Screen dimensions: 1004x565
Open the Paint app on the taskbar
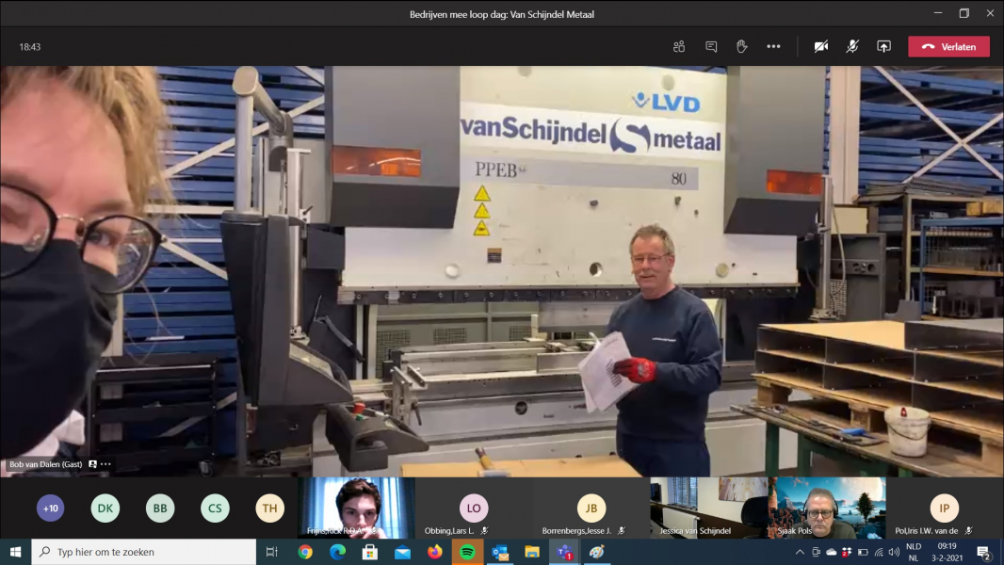597,552
